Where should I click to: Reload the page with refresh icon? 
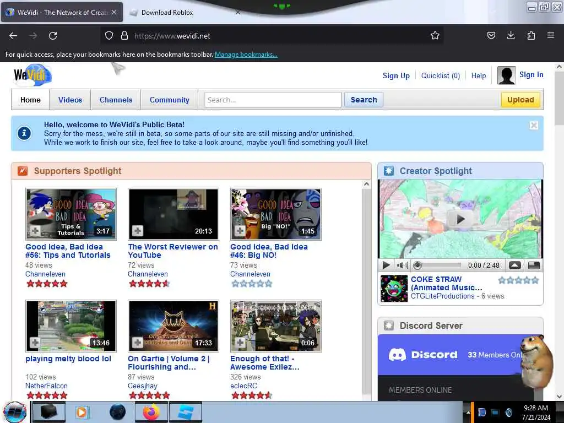coord(53,36)
